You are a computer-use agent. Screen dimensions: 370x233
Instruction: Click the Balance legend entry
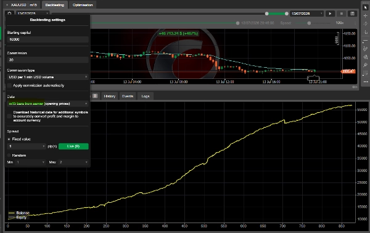point(19,213)
